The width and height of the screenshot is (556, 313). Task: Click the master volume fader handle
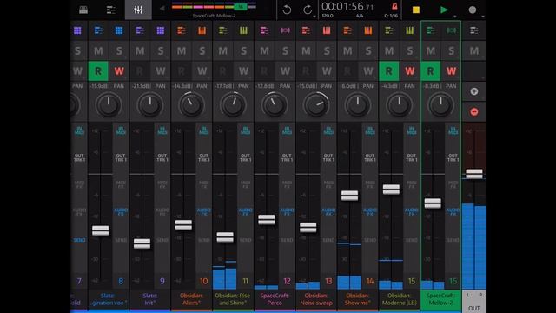[x=474, y=174]
